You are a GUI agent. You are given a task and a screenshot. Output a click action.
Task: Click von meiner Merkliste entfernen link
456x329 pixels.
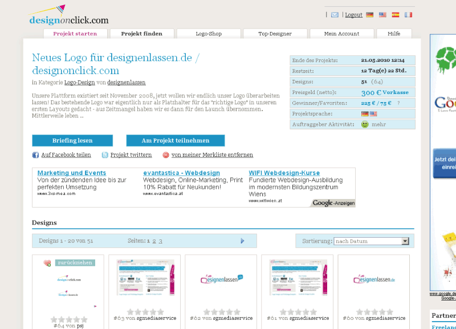[212, 155]
